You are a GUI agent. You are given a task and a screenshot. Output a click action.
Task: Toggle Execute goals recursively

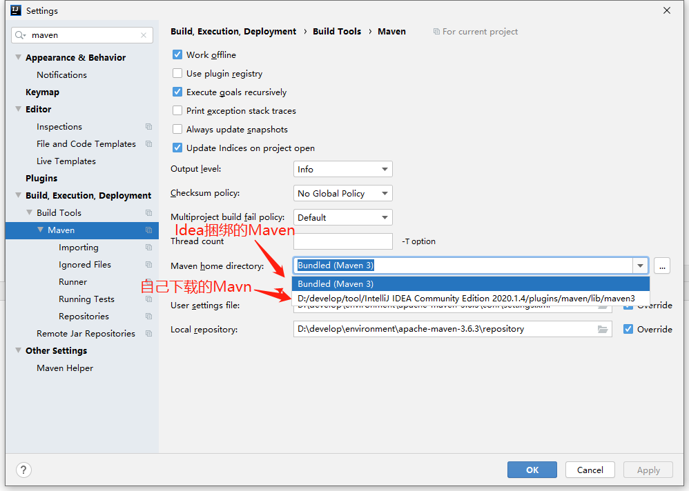pos(177,92)
